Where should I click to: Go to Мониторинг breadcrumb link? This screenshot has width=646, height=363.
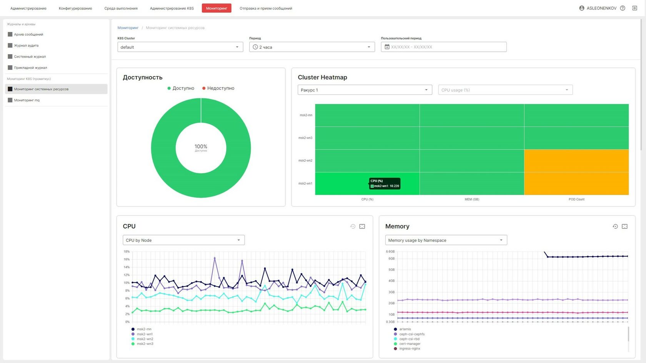128,28
